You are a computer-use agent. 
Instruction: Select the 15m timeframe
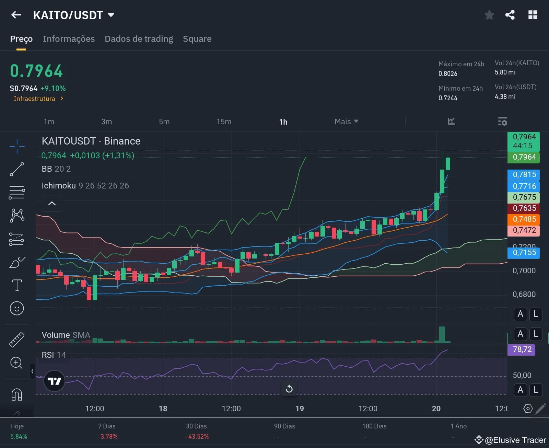(x=224, y=122)
